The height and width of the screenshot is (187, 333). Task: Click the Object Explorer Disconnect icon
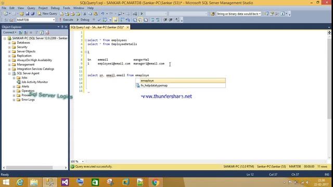(x=25, y=32)
